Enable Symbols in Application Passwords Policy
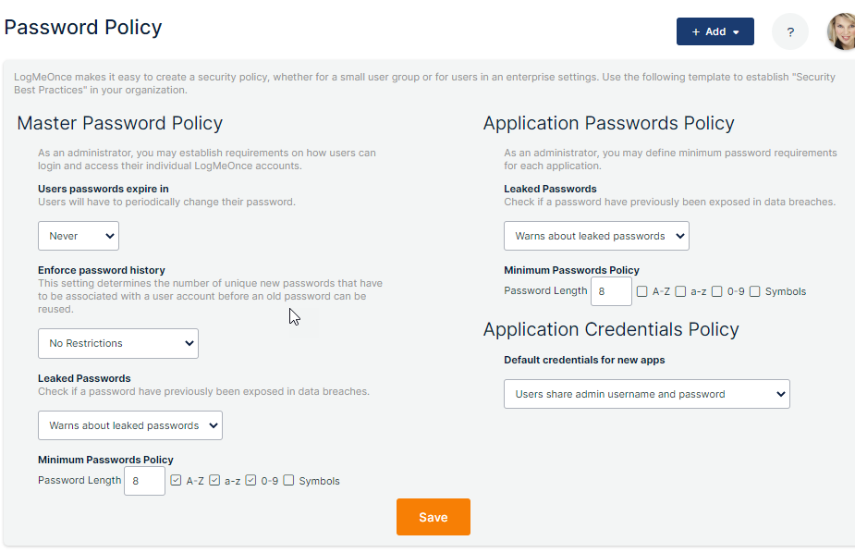This screenshot has height=553, width=855. coord(754,292)
